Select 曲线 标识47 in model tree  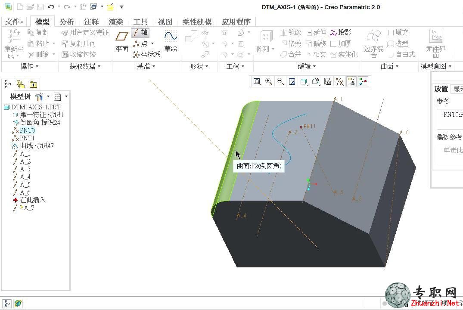(33, 146)
